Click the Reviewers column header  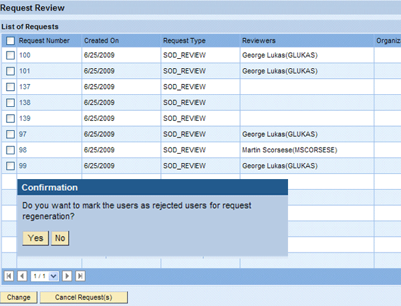[259, 41]
